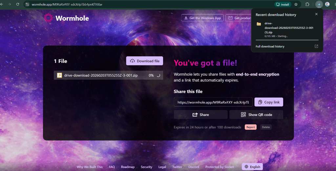Viewport: 336px width, 171px height.
Task: Report this file with the Report button
Action: coord(251,127)
